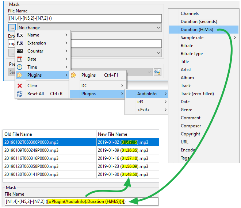Click the red X Clear icon
This screenshot has width=241, height=208.
click(x=20, y=86)
